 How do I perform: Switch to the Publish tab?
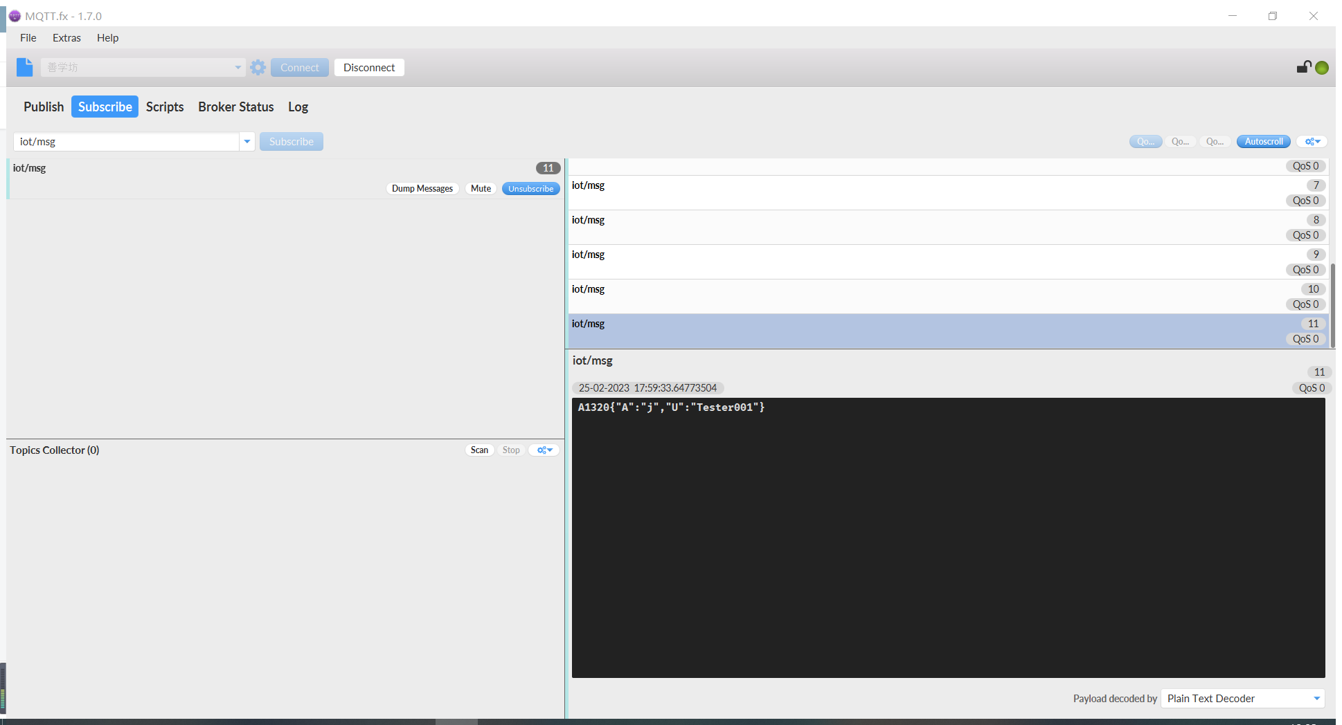[x=44, y=107]
